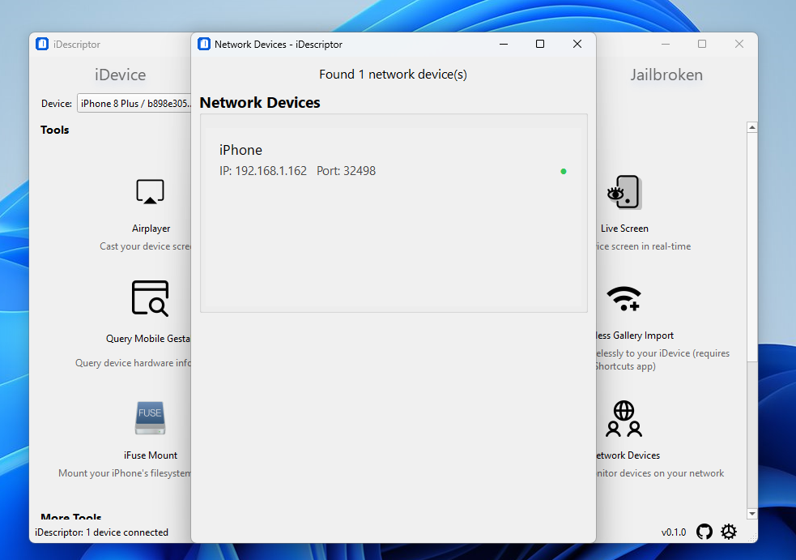This screenshot has height=560, width=796.
Task: Click the green online status dot for iPhone
Action: (564, 171)
